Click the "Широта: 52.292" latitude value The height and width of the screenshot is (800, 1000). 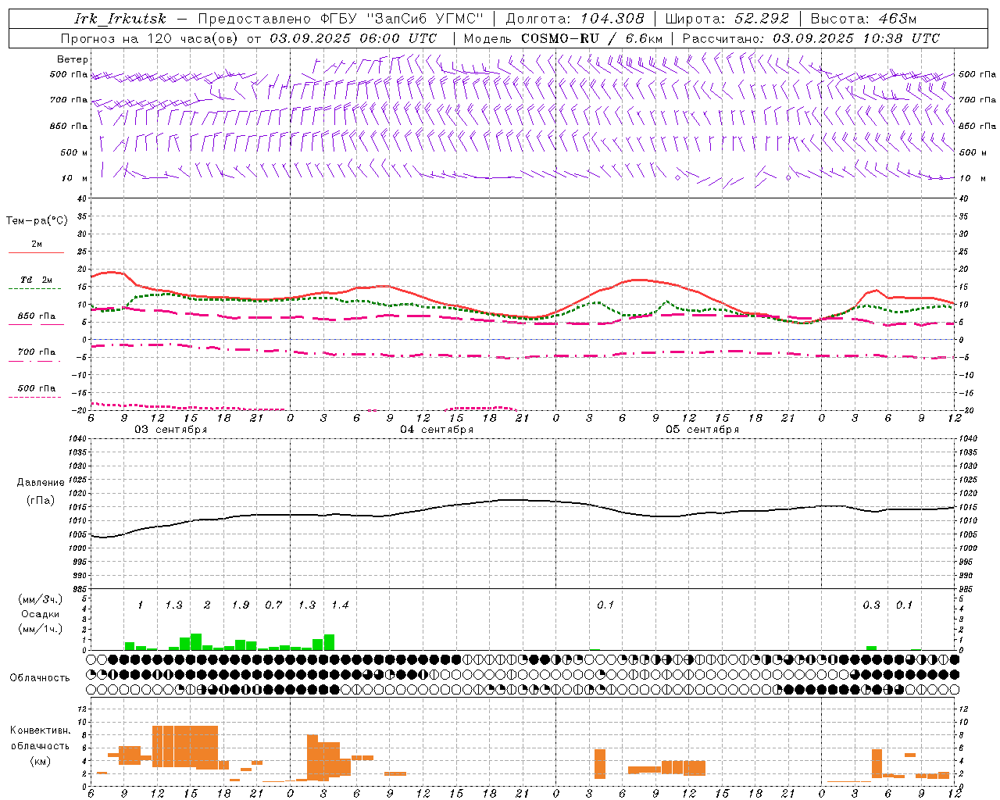click(727, 19)
